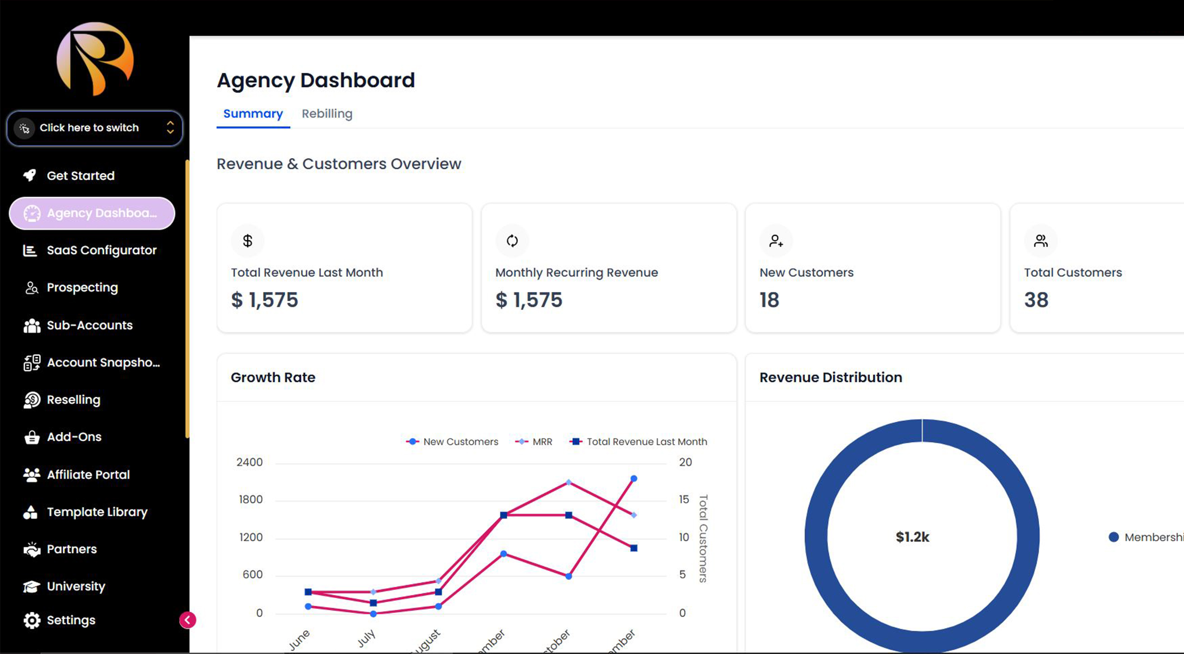Click the blue Membership donut ring
Image resolution: width=1184 pixels, height=654 pixels.
tap(817, 537)
